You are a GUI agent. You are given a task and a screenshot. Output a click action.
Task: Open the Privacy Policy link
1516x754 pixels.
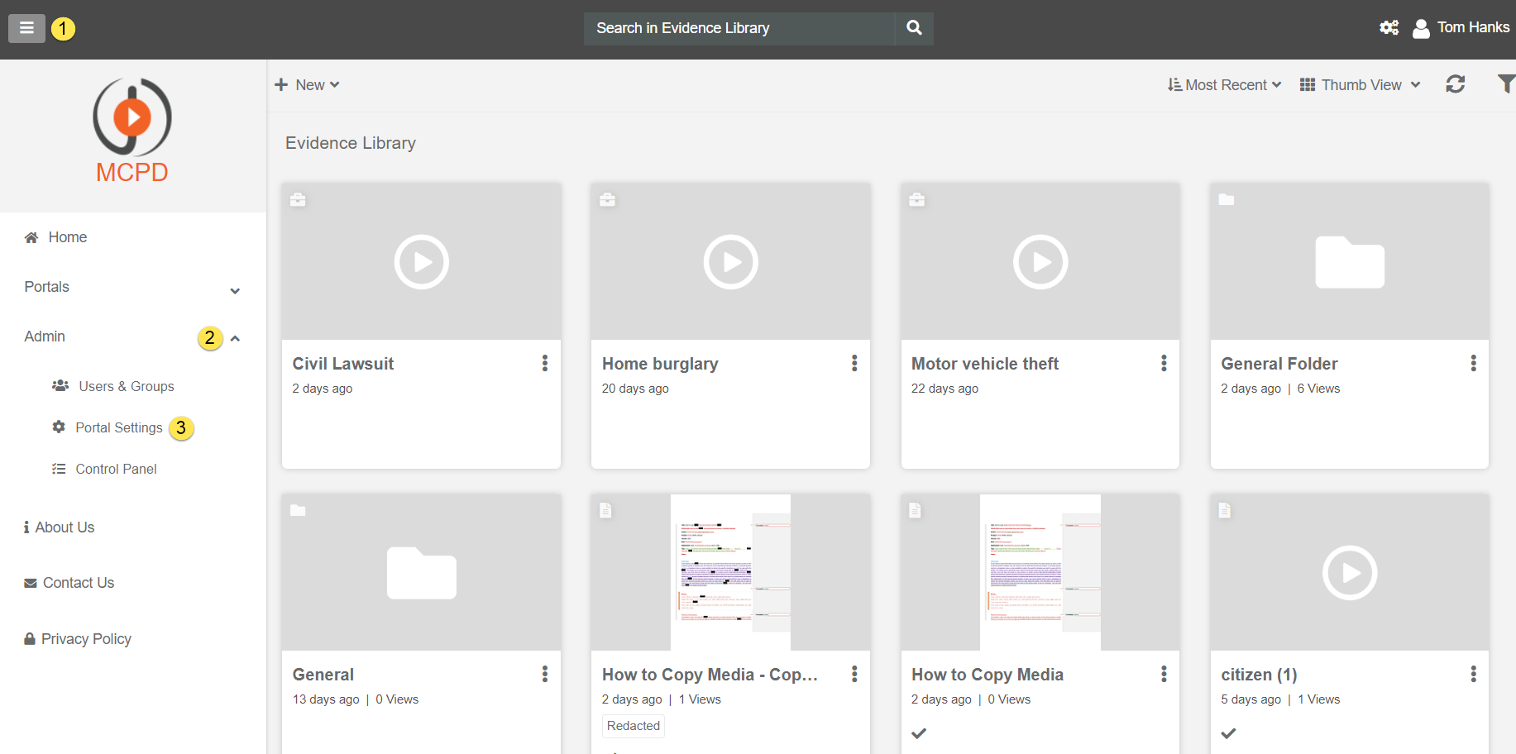(86, 639)
